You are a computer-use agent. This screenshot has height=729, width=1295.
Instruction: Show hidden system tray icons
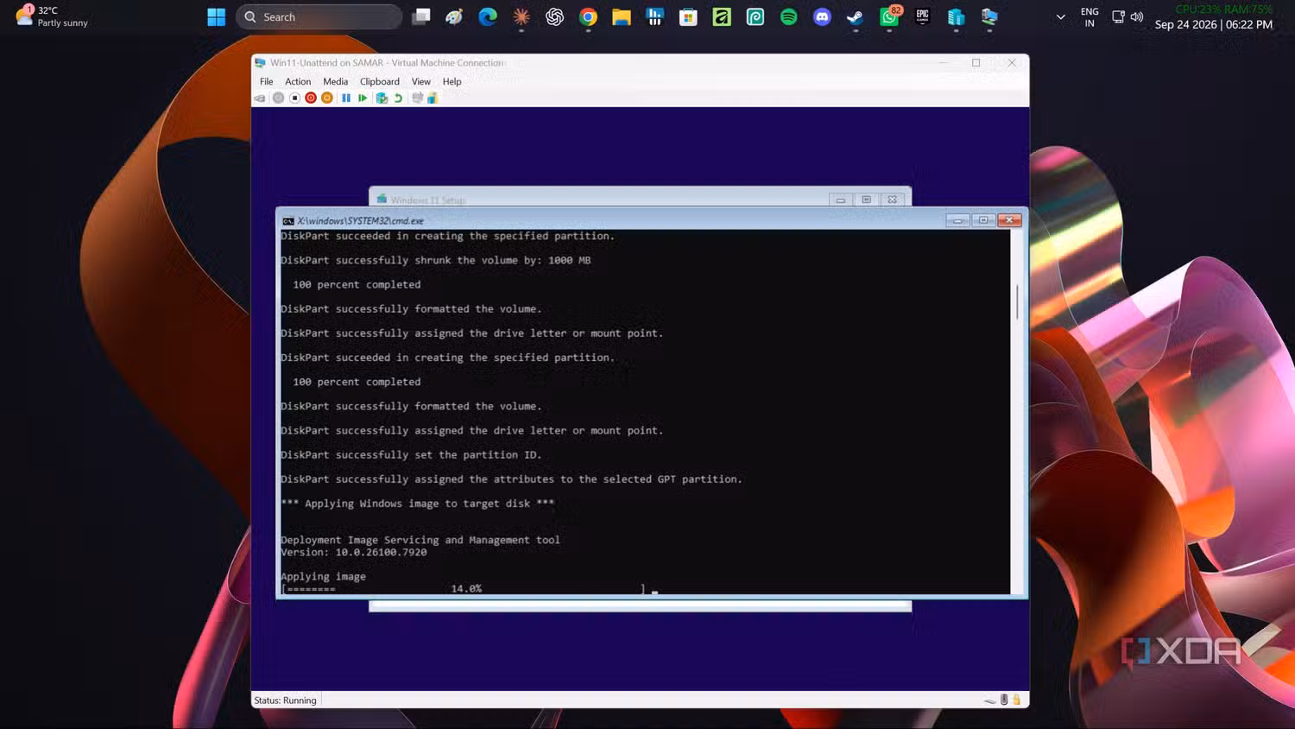(1061, 17)
